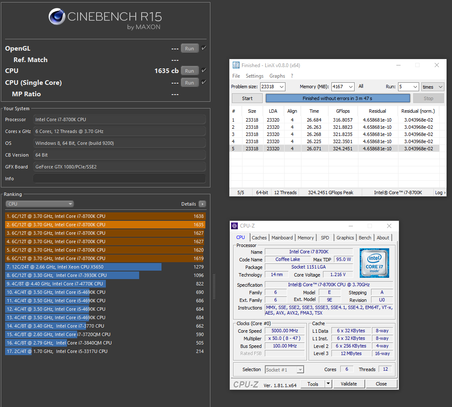The width and height of the screenshot is (452, 407).
Task: Select the Core i7-3770 ranking row
Action: (x=105, y=326)
